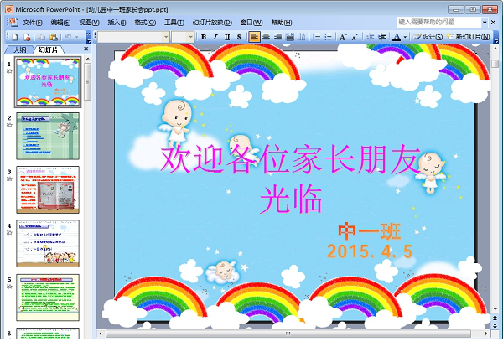Select slide 5 thumbnail

click(48, 298)
